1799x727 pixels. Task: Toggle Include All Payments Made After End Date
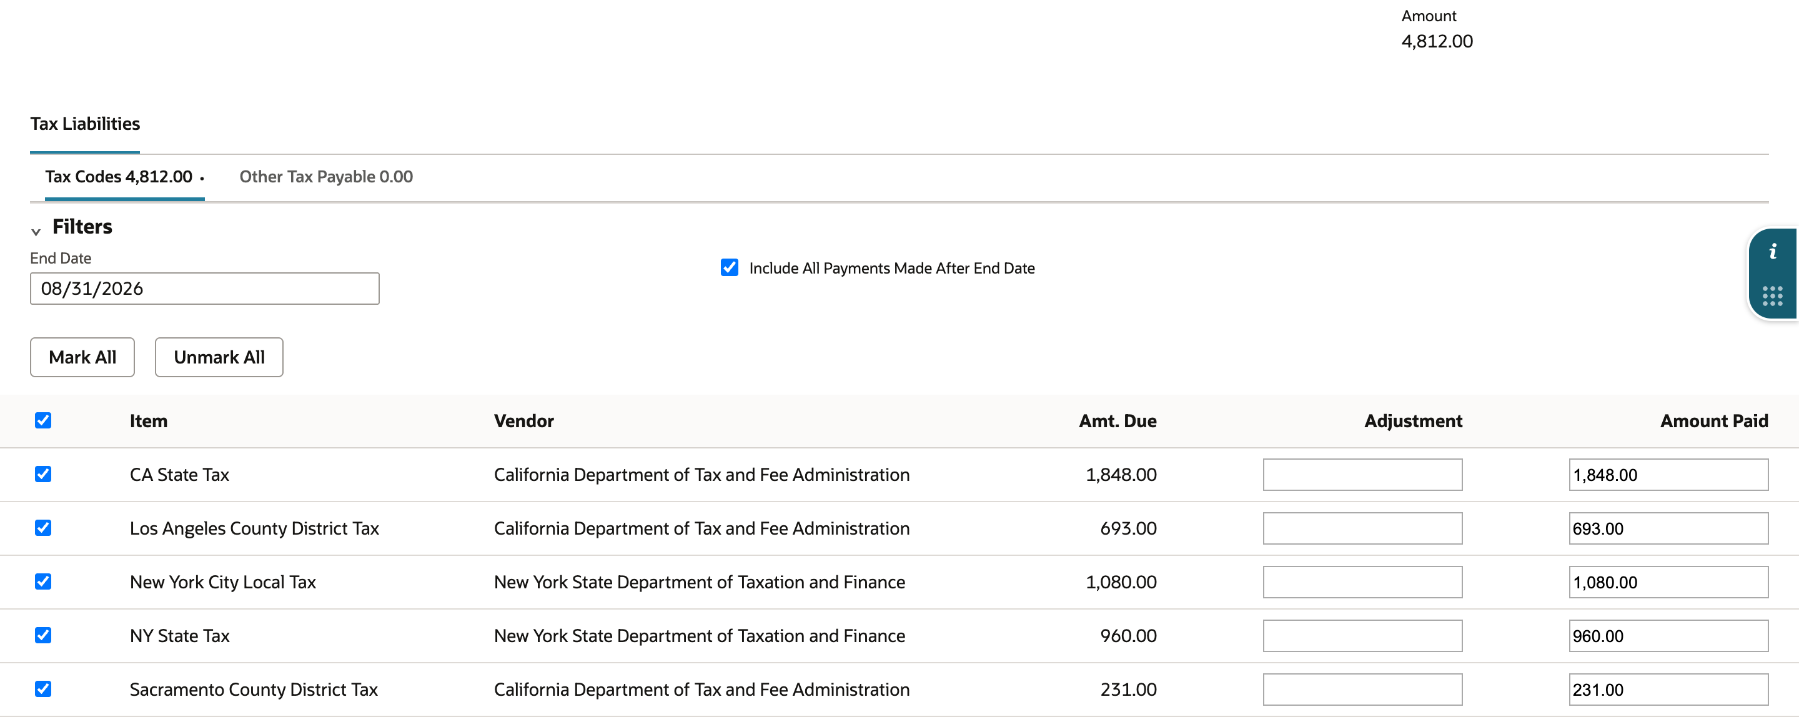point(729,267)
